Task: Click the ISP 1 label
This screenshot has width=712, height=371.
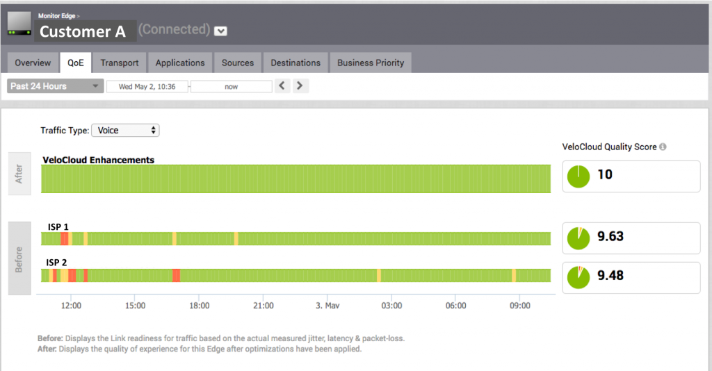Action: [x=58, y=226]
